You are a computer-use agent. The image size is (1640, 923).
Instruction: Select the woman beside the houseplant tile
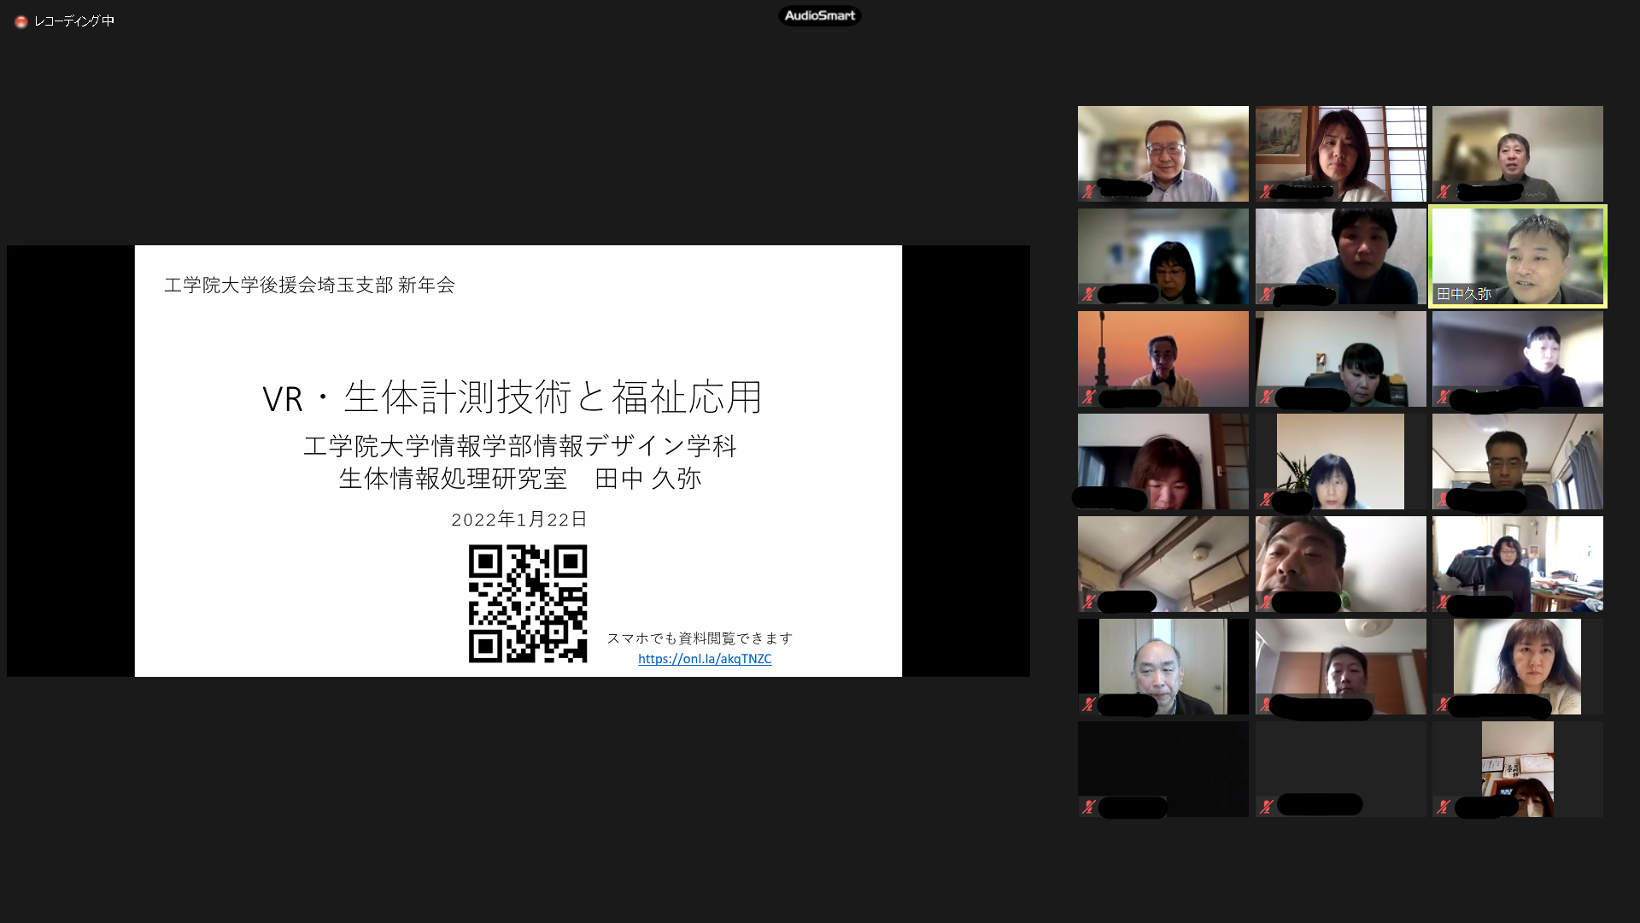1341,461
